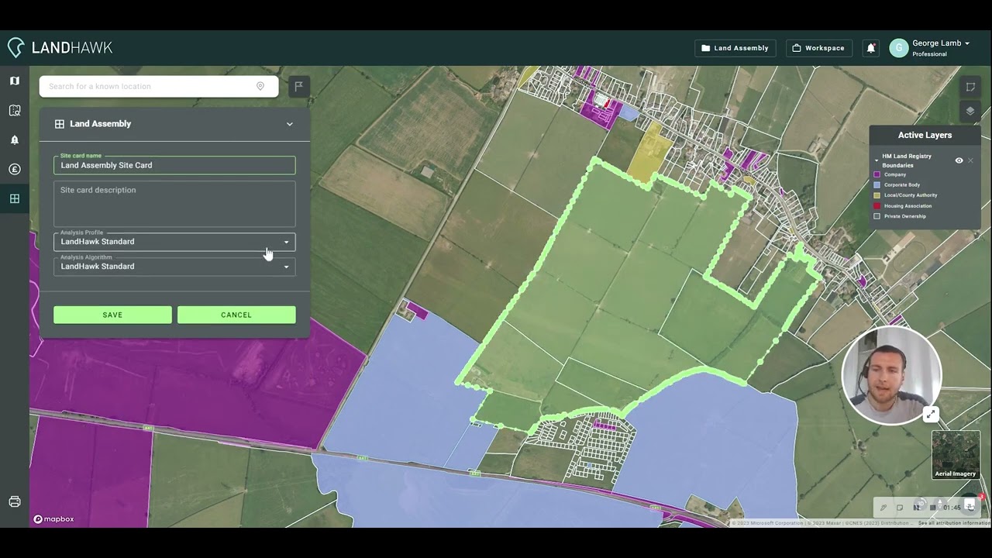The width and height of the screenshot is (992, 558).
Task: Open the Land Assembly header tab
Action: 735,48
